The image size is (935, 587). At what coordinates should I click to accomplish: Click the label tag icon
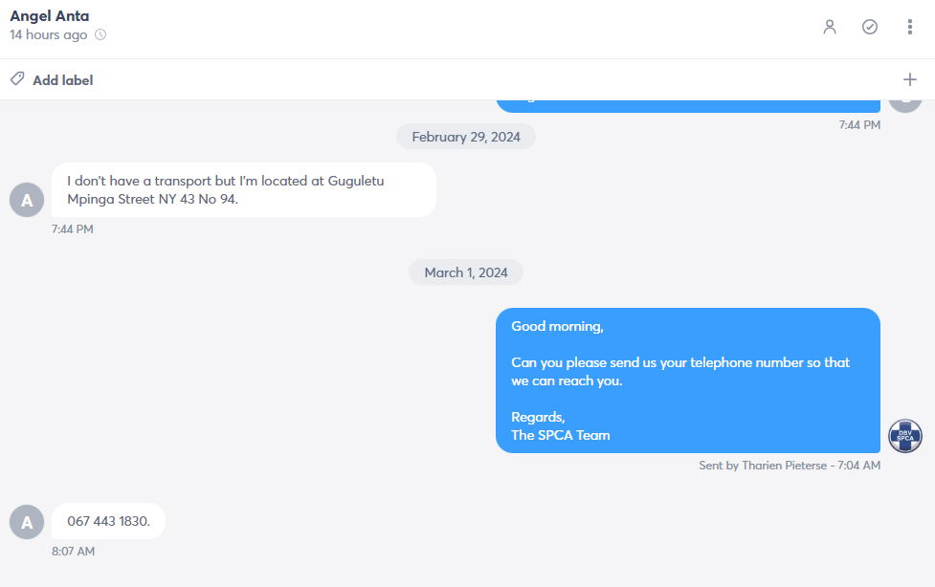pos(17,78)
